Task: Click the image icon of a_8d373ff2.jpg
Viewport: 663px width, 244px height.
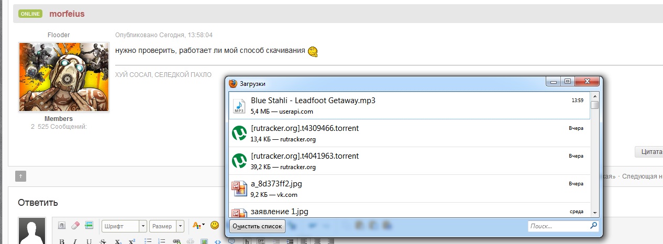Action: [x=239, y=188]
